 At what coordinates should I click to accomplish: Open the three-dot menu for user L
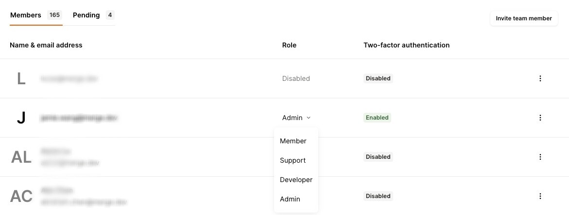540,78
